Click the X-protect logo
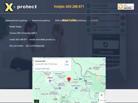Image resolution: width=138 pixels, height=103 pixels. point(21,7)
